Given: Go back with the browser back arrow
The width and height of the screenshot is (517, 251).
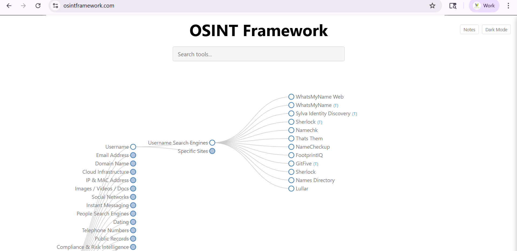Looking at the screenshot, I should point(9,6).
